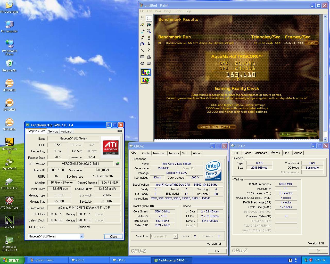Open the Mainboard tab in left CPU-Z window
The image size is (330, 264).
tap(160, 153)
